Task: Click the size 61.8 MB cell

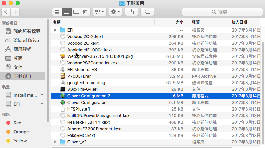Action: pos(175,56)
